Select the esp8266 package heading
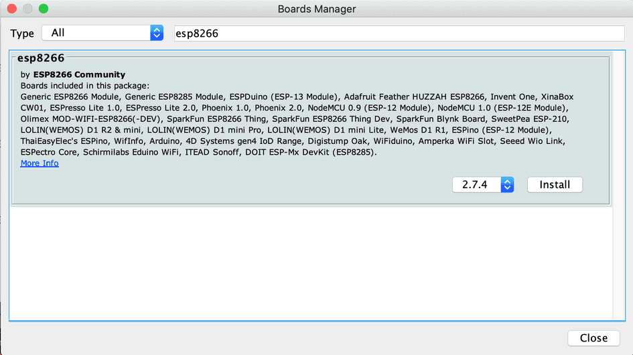Screen dimensions: 633x355 click(41, 58)
